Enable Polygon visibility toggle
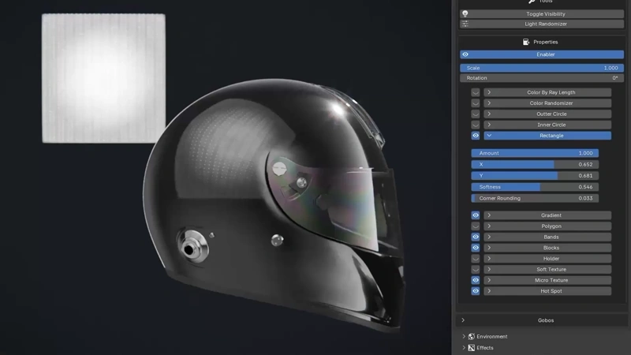 476,226
